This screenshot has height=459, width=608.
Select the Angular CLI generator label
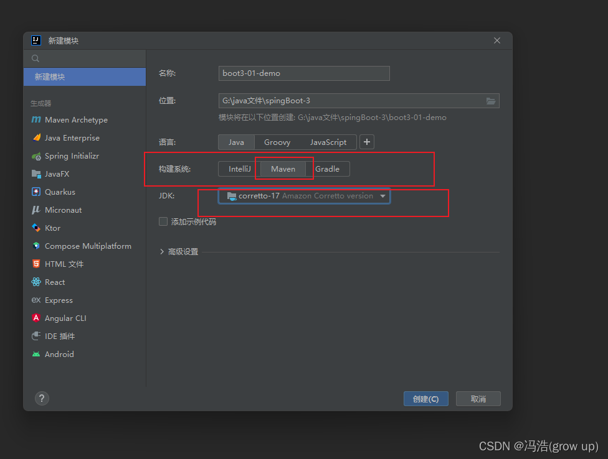point(65,318)
